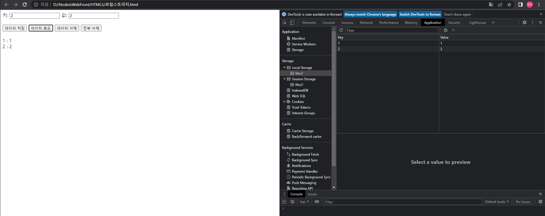
Task: Clear all local storage entries icon
Action: pyautogui.click(x=445, y=30)
